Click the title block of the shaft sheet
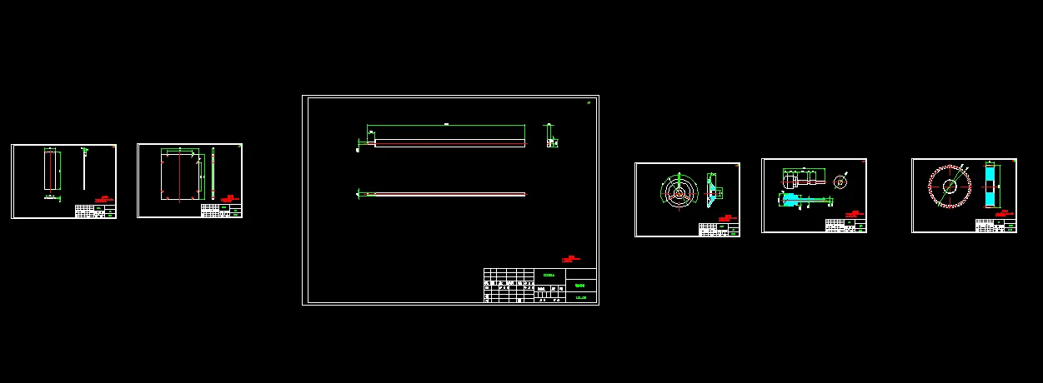The image size is (1043, 383). point(845,226)
